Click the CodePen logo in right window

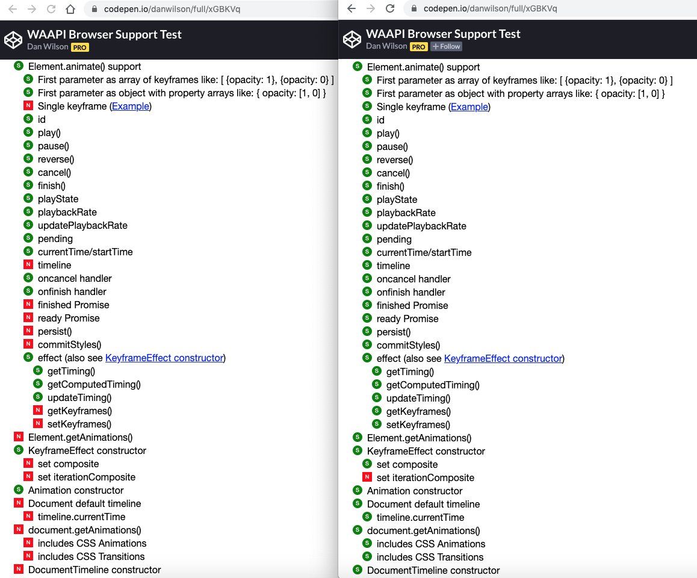click(x=352, y=40)
